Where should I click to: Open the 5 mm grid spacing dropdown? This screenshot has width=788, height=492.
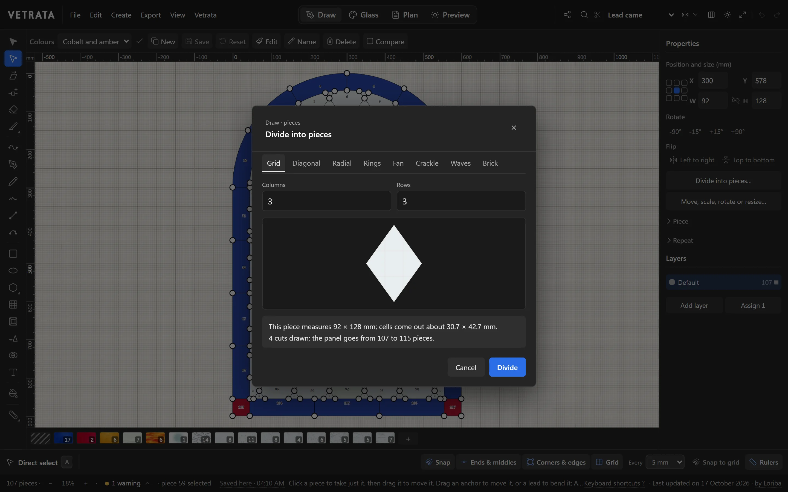(x=665, y=462)
